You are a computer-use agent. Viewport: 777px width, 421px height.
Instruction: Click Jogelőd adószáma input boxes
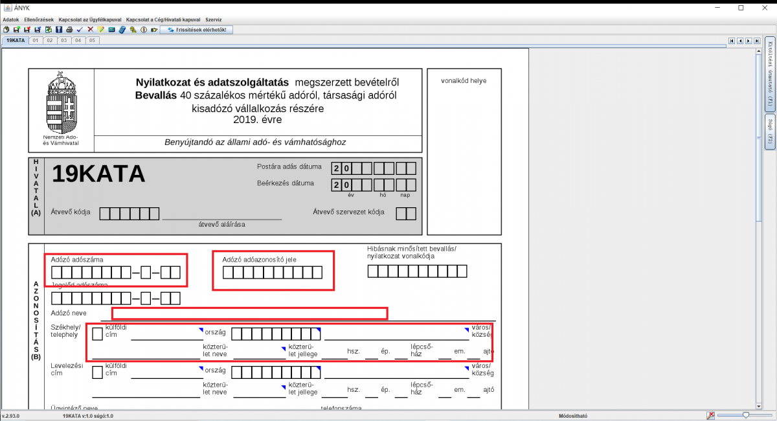pos(116,299)
